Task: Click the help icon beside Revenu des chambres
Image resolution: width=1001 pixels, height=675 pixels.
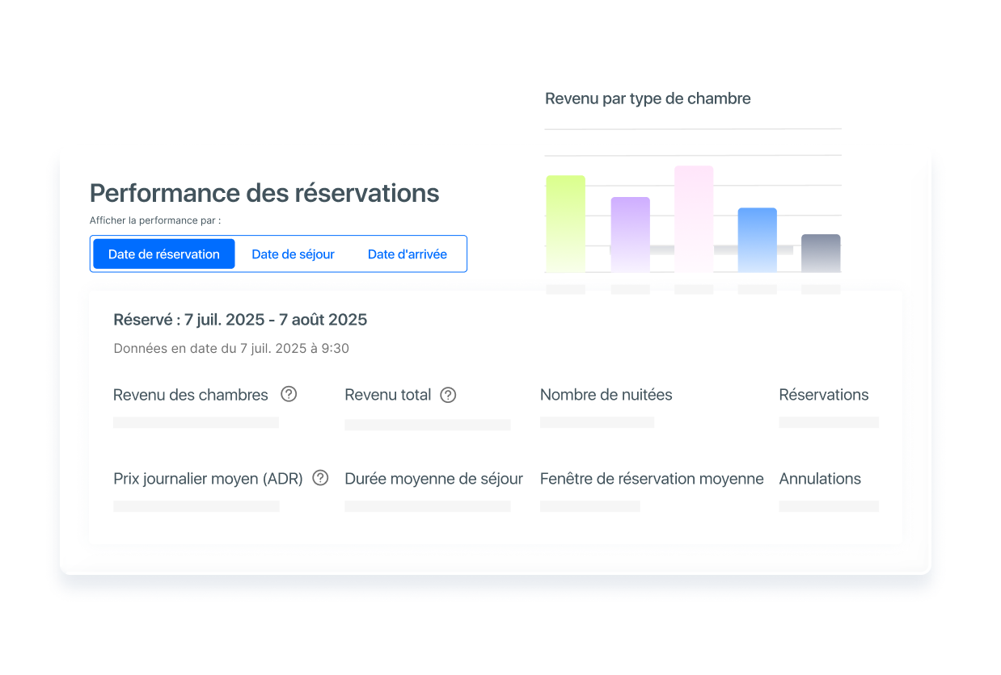Action: click(289, 395)
